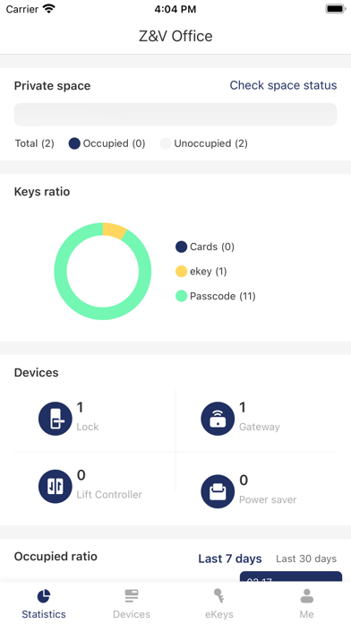Tap the eKeys key icon

[219, 596]
